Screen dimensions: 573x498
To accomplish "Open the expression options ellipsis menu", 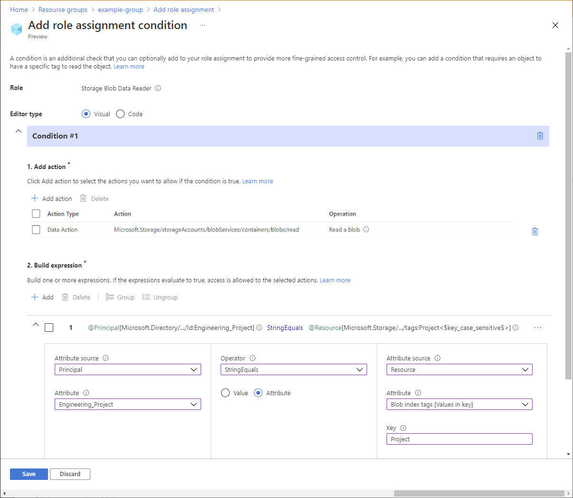I will point(537,328).
